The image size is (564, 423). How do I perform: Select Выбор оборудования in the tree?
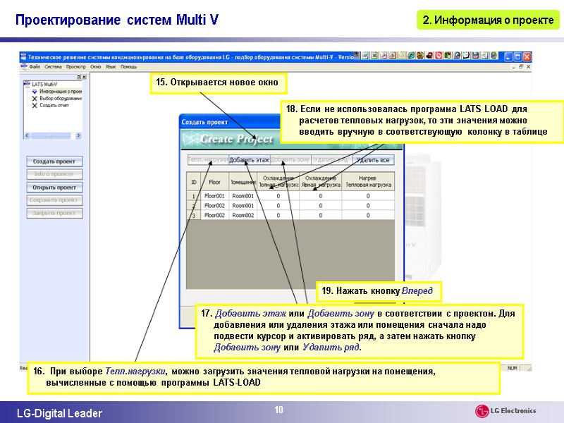click(x=61, y=98)
